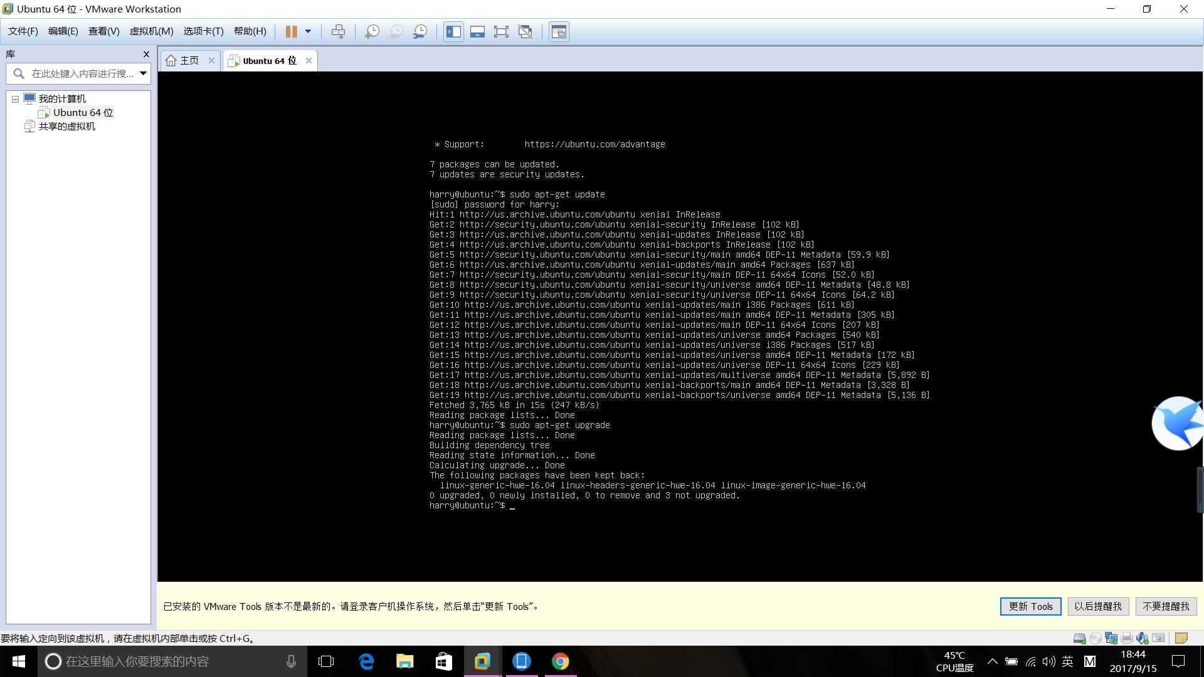
Task: Click the Cortana search box
Action: [x=172, y=661]
